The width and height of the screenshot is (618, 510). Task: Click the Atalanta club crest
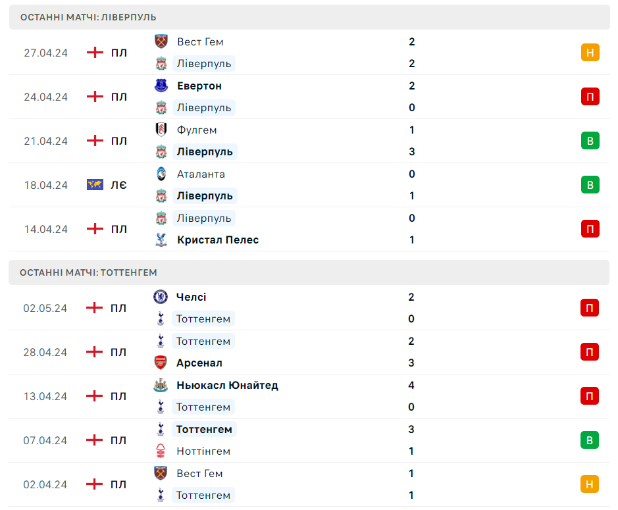click(x=161, y=174)
